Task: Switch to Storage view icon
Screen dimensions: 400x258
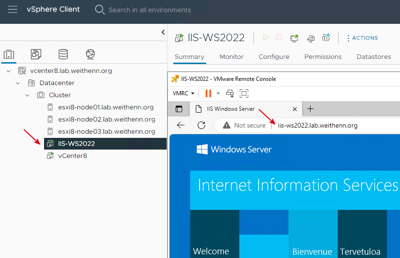Action: pos(63,54)
